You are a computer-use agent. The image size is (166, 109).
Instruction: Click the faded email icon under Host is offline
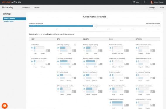click(32, 51)
